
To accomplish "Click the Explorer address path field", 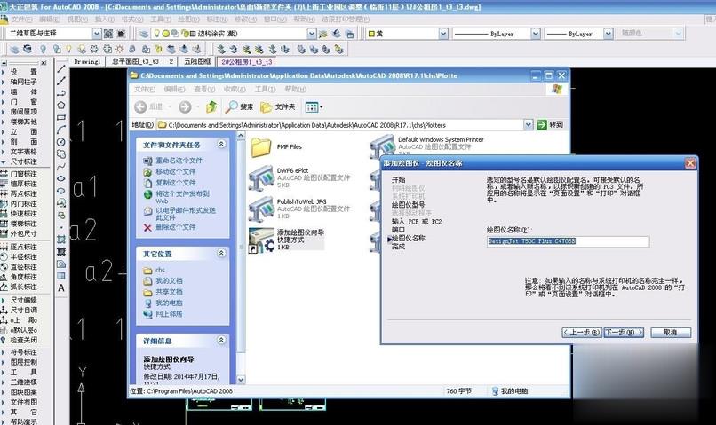I will [345, 124].
